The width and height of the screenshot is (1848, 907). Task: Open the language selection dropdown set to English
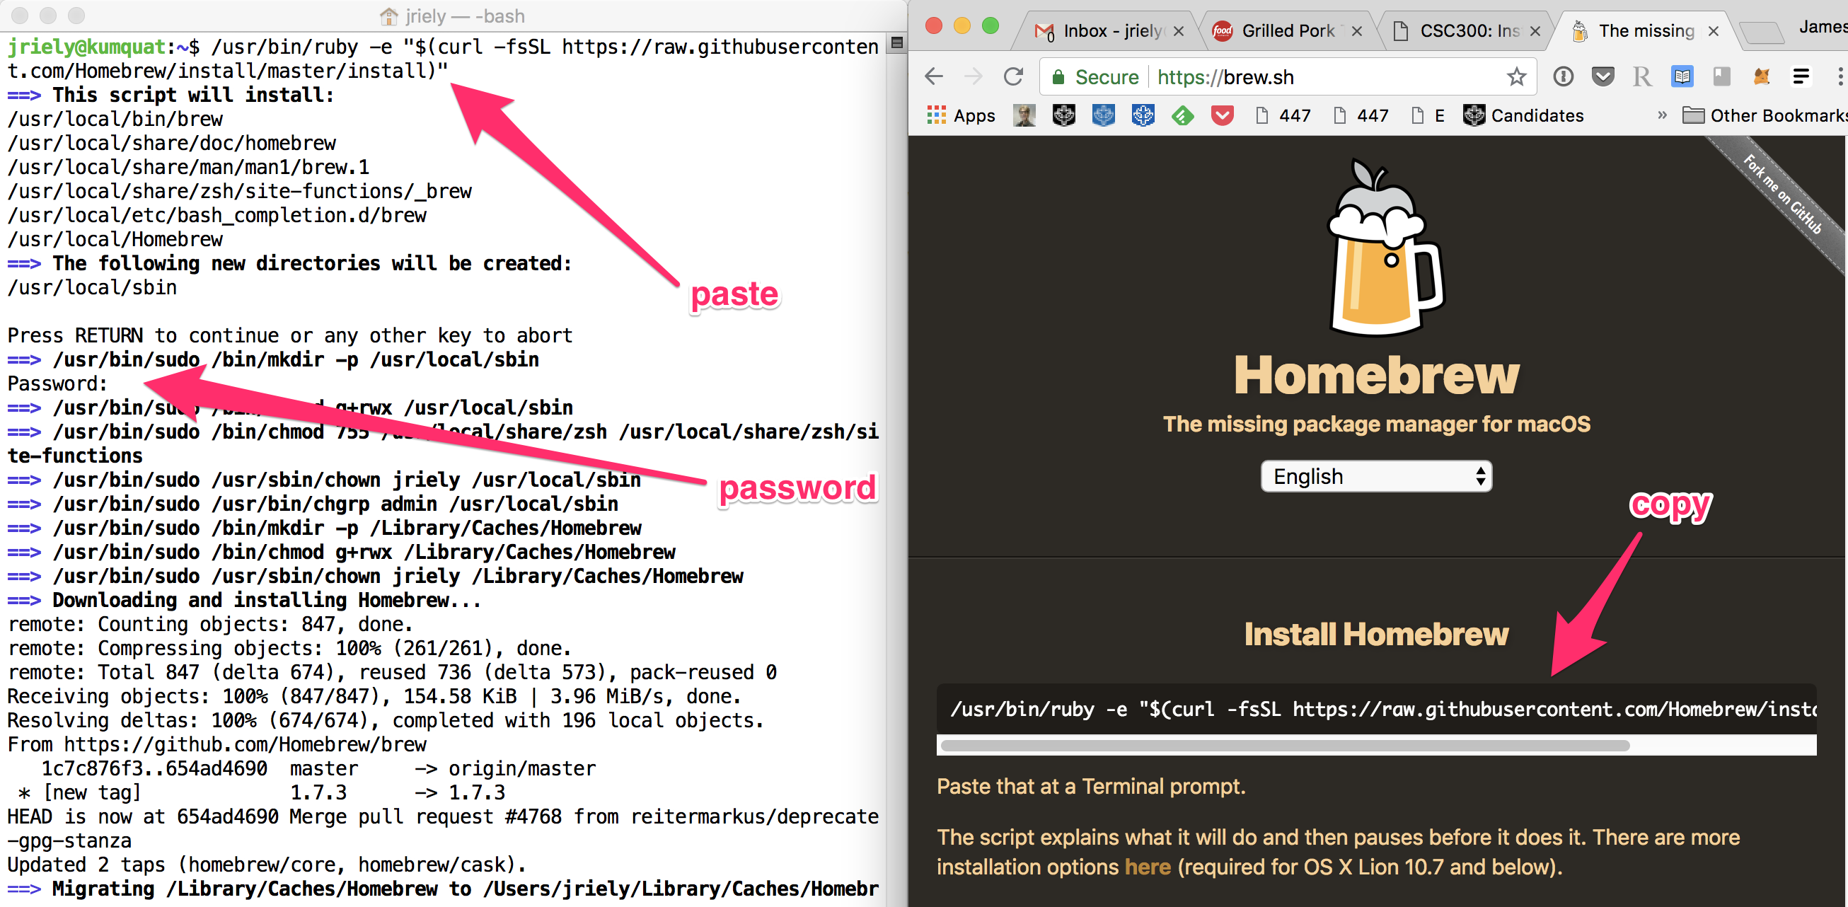click(x=1375, y=475)
